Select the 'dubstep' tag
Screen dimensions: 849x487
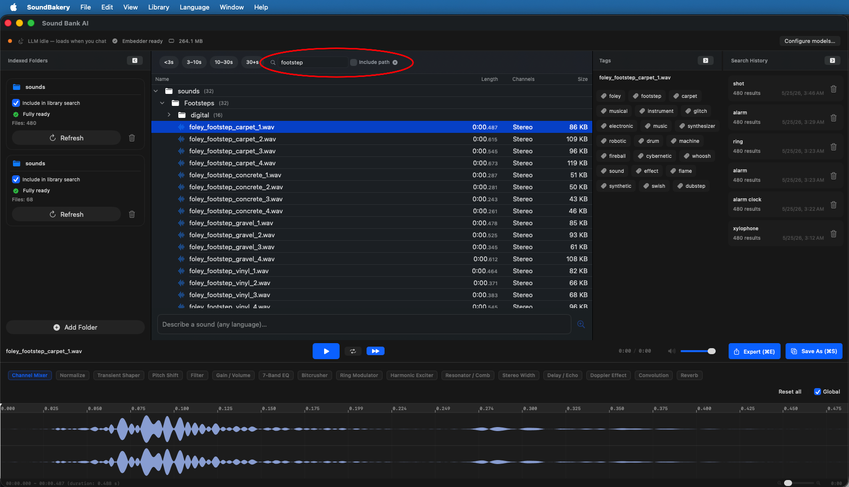[691, 186]
